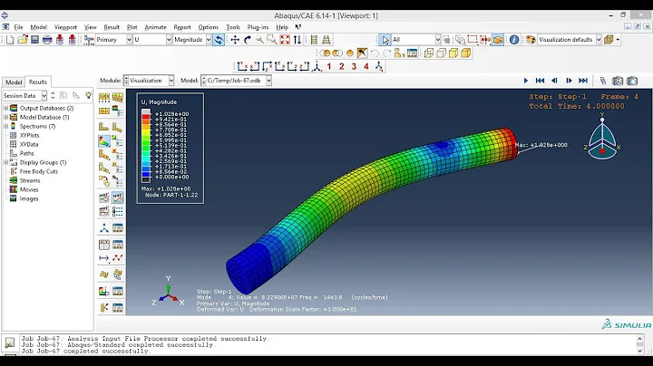Image resolution: width=653 pixels, height=366 pixels.
Task: Choose the Magnify View tool
Action: tap(259, 40)
